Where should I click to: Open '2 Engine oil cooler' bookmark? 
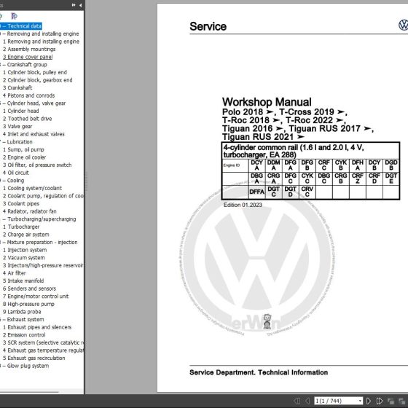(25, 157)
